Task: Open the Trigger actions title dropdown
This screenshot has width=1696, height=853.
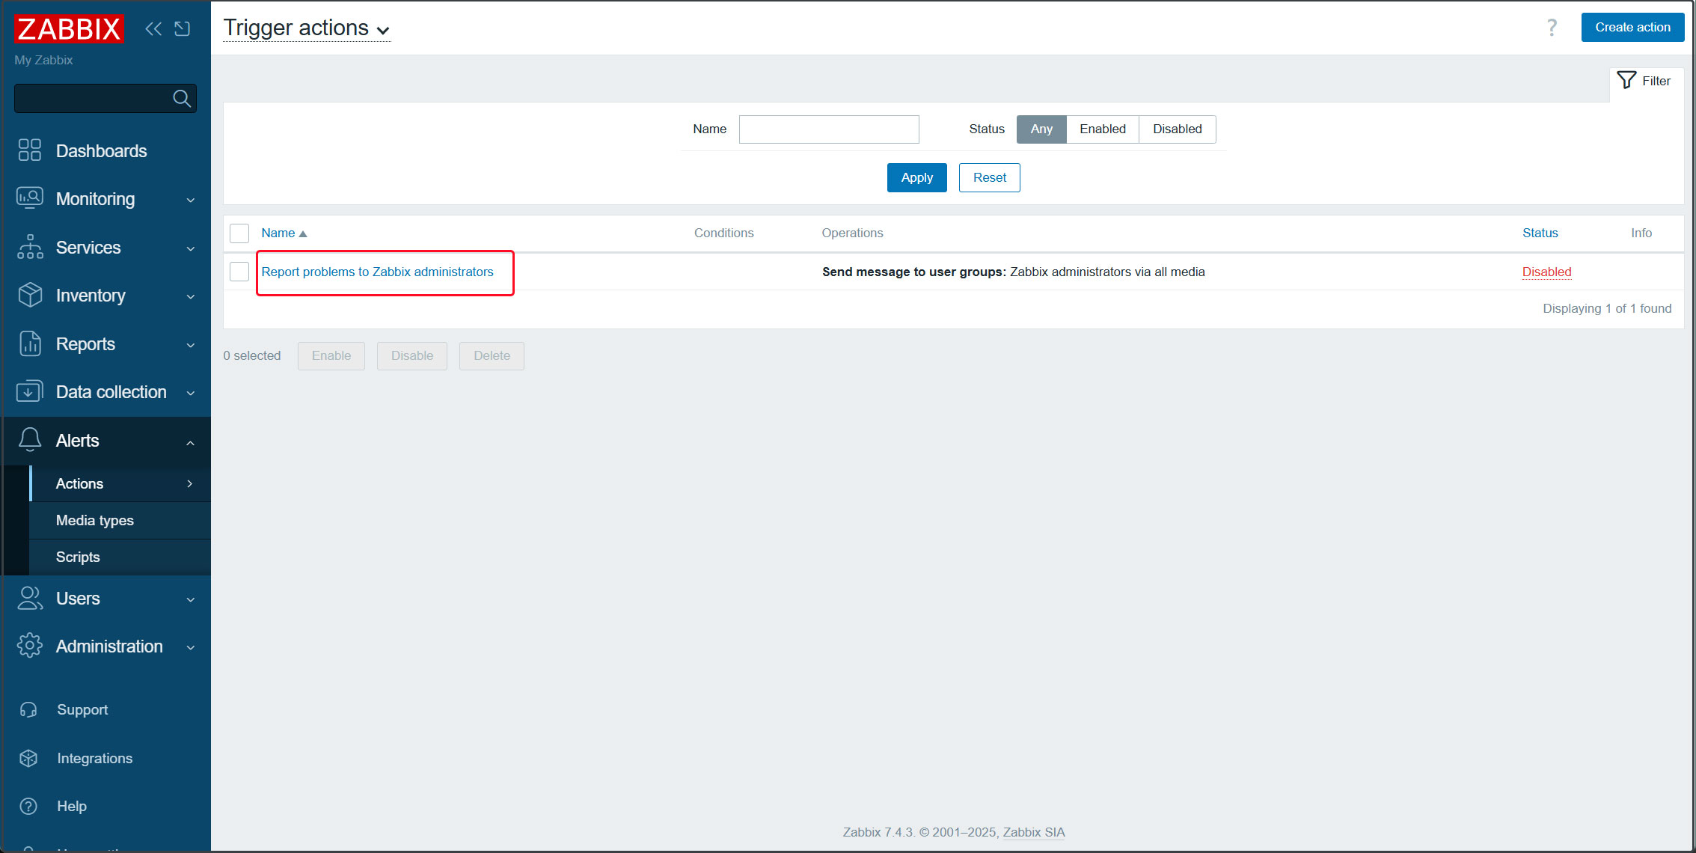Action: coord(307,28)
